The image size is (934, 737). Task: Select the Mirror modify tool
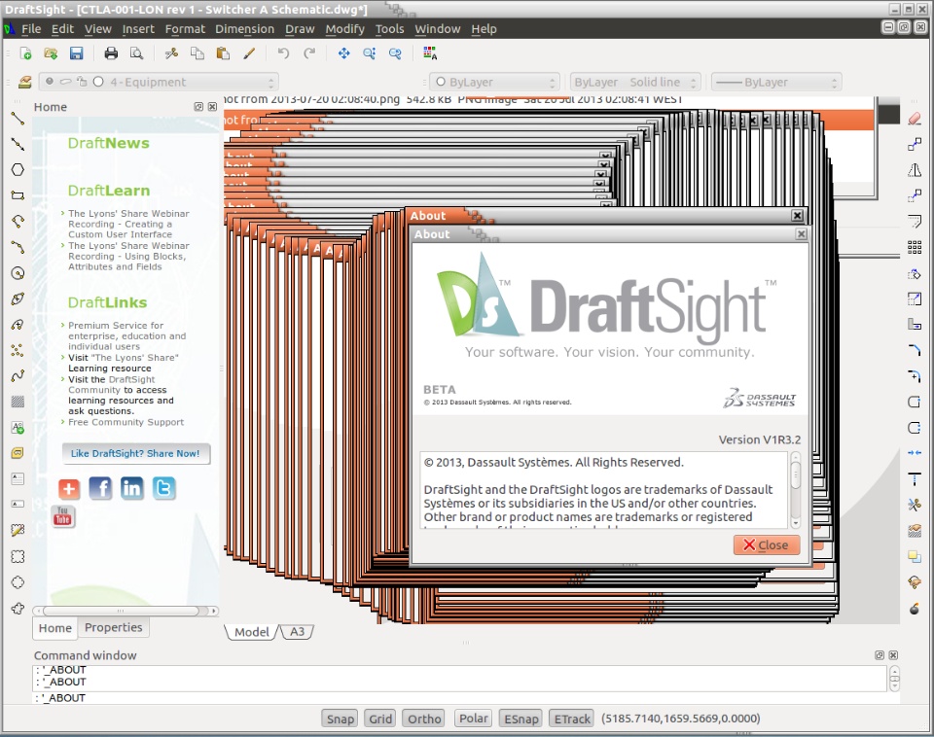coord(915,170)
